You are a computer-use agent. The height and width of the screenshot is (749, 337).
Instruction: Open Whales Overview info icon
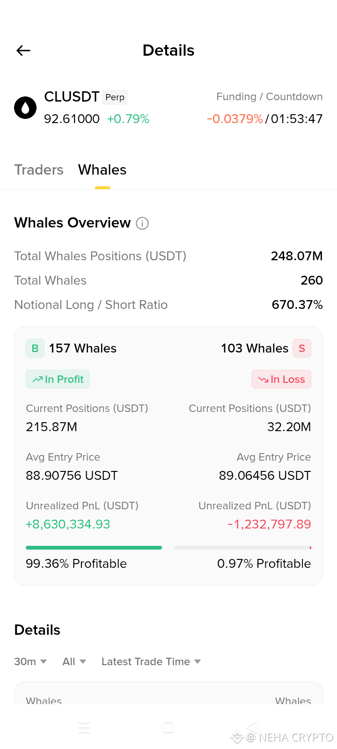point(142,223)
